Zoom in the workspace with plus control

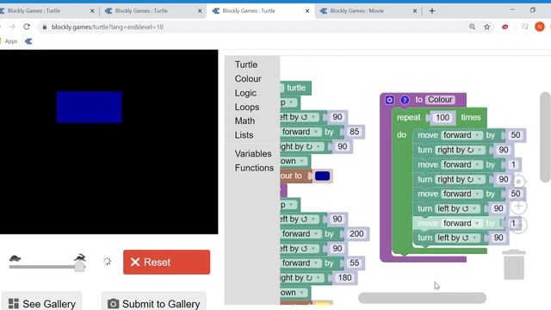coord(518,206)
